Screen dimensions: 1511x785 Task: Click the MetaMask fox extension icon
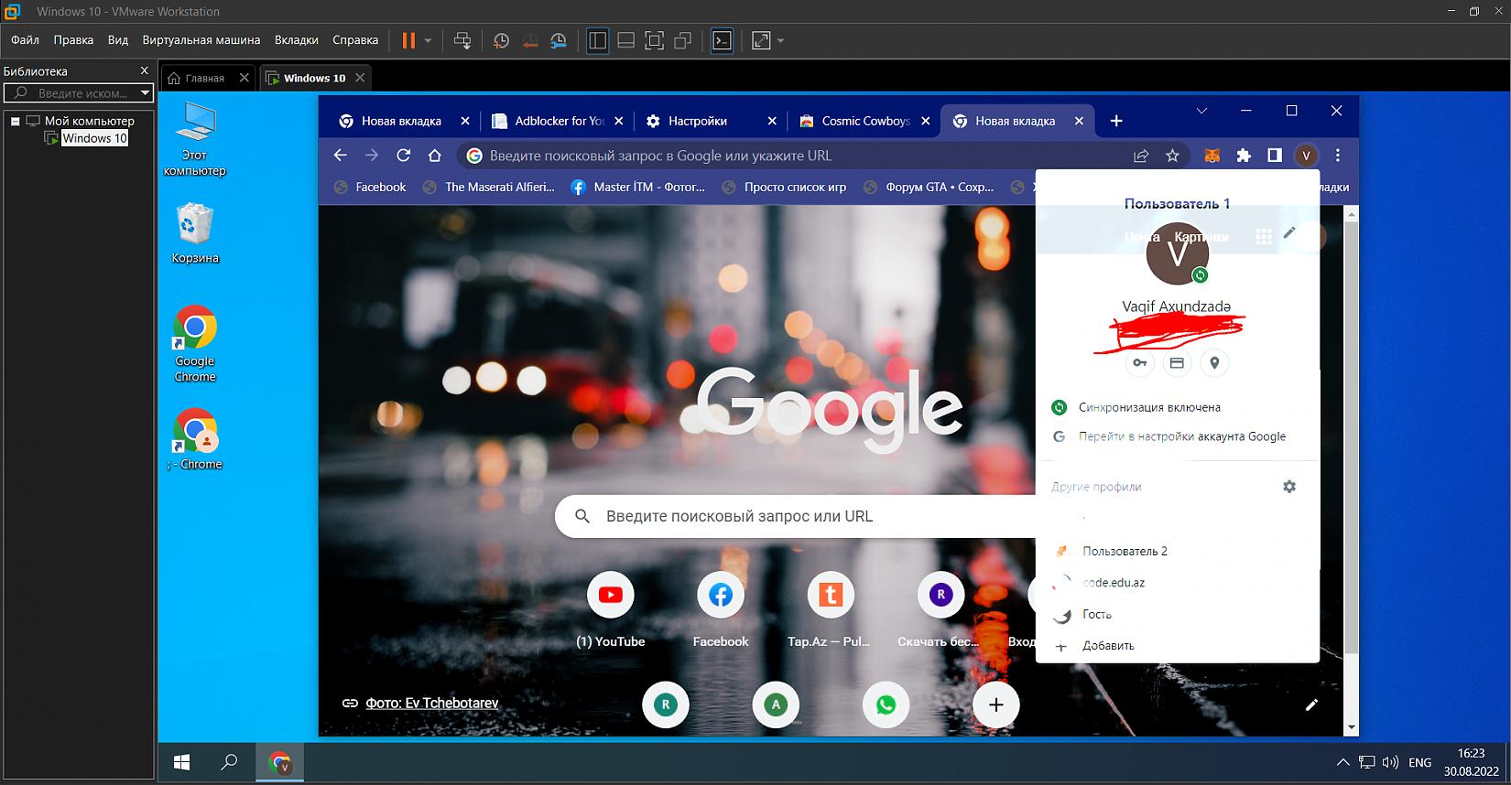coord(1212,156)
